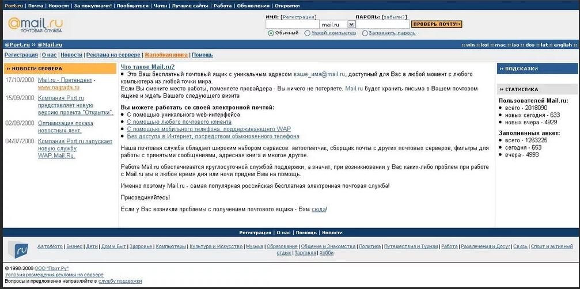Click the ваше_имя@mail.ru address link
Image resolution: width=580 pixels, height=289 pixels.
tap(319, 74)
